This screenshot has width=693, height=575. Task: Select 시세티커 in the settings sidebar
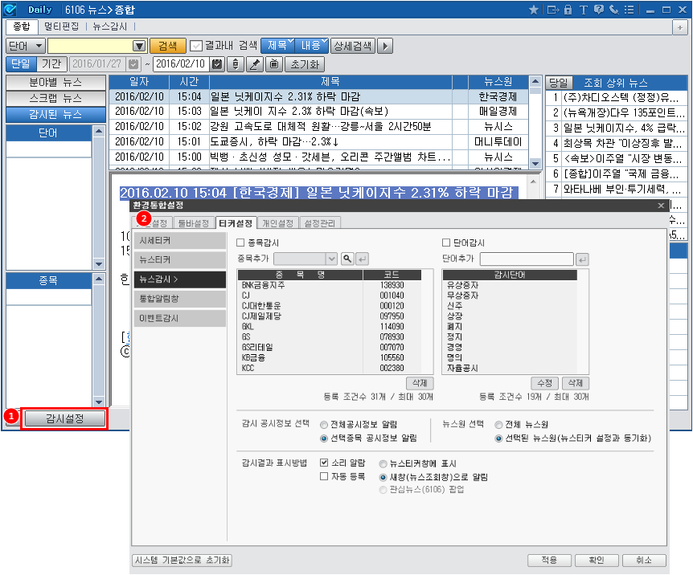180,241
